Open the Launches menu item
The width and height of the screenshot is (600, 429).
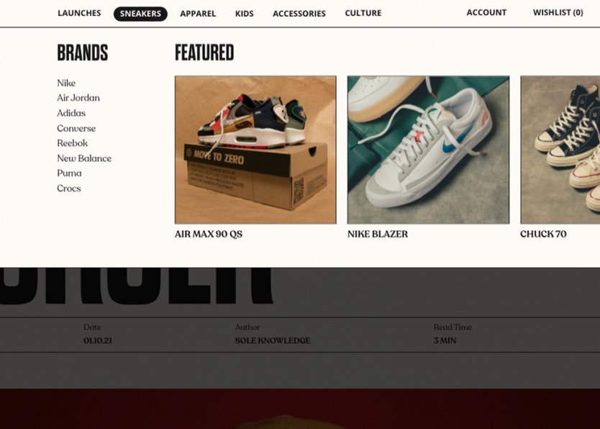pyautogui.click(x=79, y=13)
